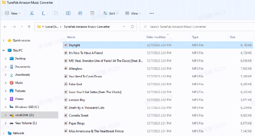Select Quick access in the sidebar
The image size is (255, 136).
click(21, 40)
